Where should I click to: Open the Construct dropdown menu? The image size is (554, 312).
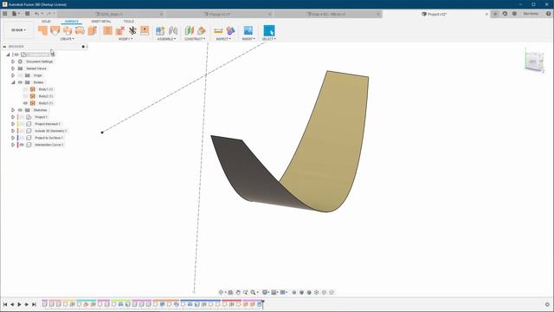point(195,39)
